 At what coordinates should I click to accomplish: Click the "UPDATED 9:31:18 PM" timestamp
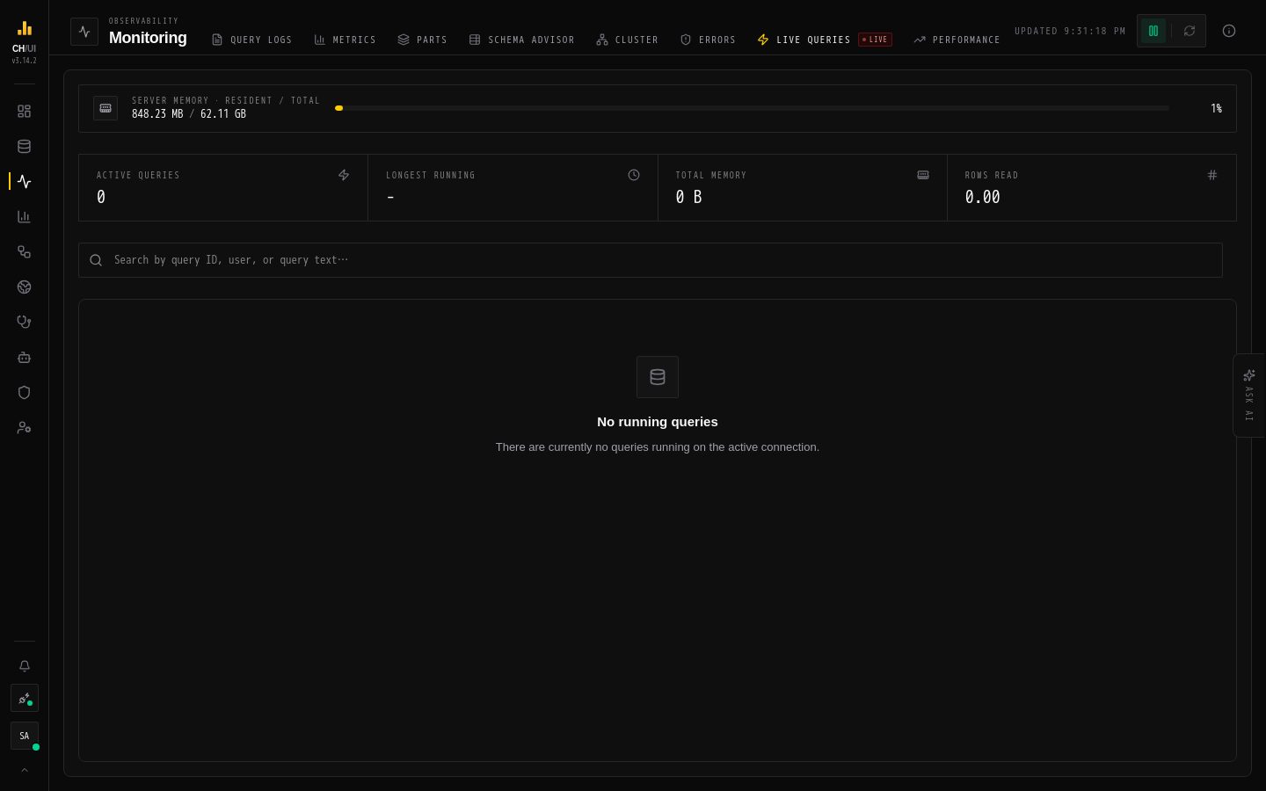(1070, 31)
